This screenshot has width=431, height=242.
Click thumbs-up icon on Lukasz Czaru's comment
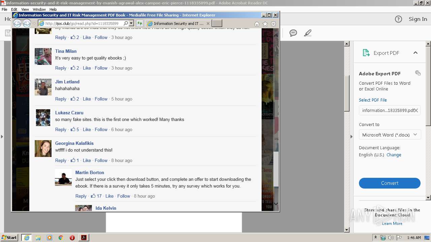point(73,129)
